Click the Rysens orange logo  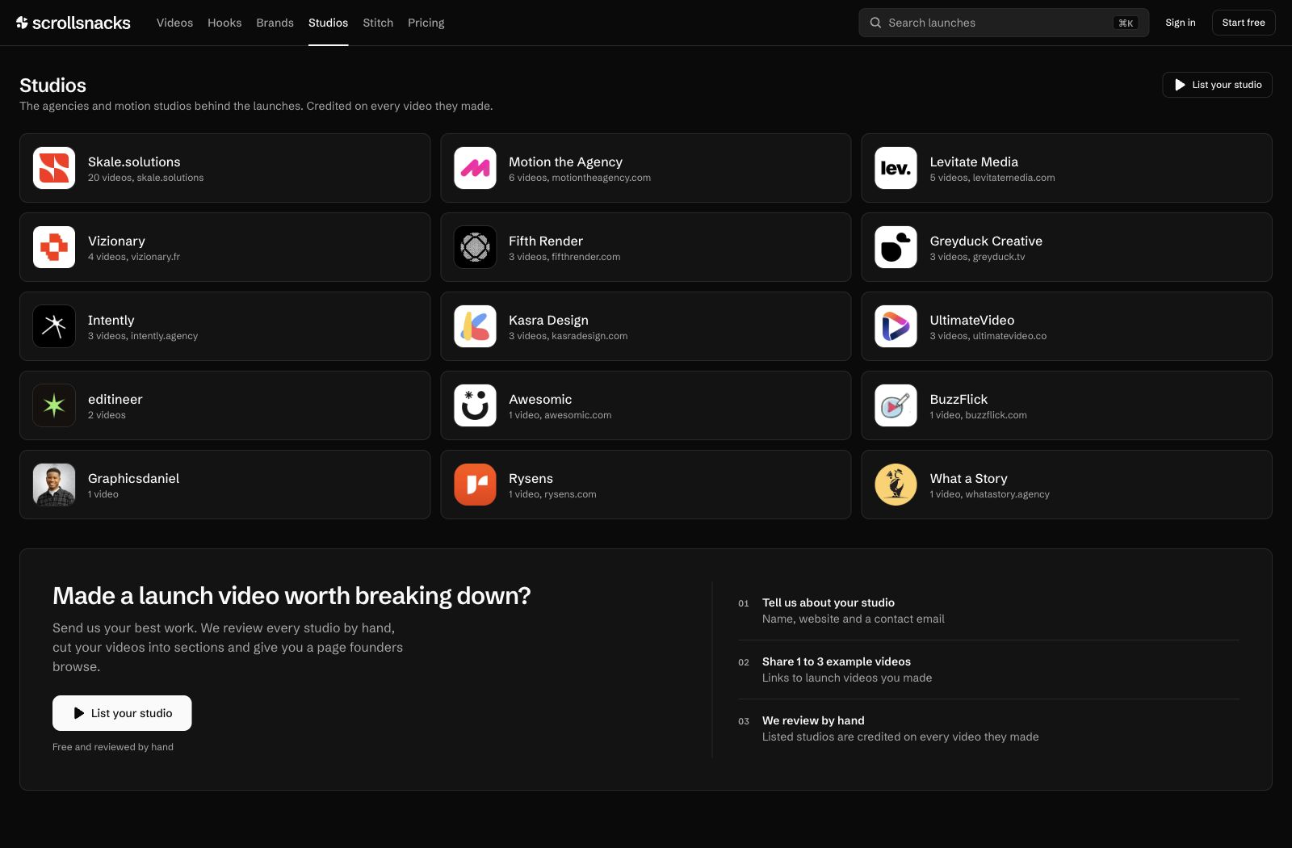pos(475,485)
